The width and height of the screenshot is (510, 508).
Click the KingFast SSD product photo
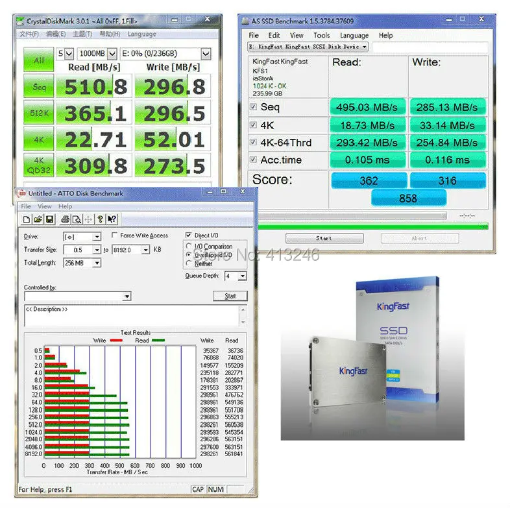tap(372, 358)
